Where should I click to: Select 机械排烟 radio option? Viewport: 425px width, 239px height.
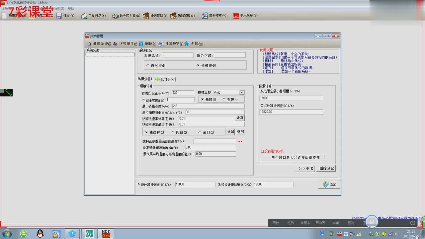click(206, 66)
